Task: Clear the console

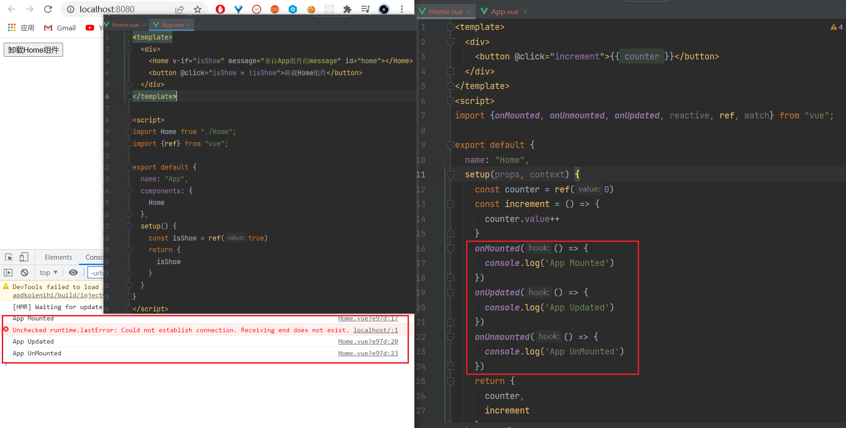Action: click(25, 273)
